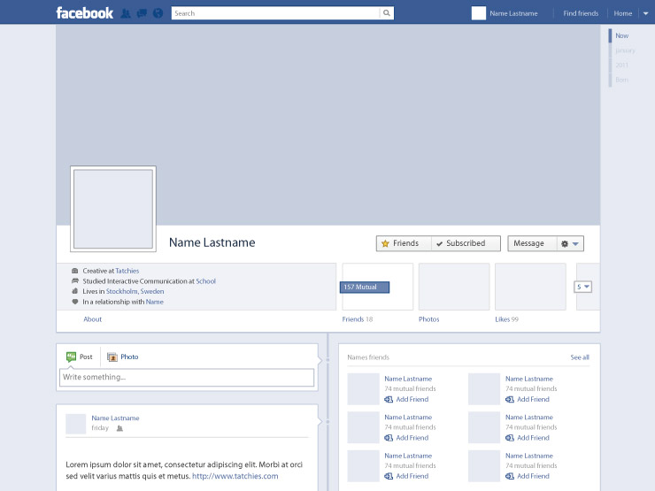The image size is (655, 491).
Task: Open notifications globe icon
Action: coord(158,13)
